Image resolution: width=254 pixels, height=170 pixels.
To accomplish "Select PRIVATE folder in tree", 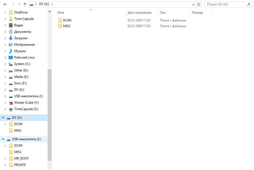I will point(20,165).
